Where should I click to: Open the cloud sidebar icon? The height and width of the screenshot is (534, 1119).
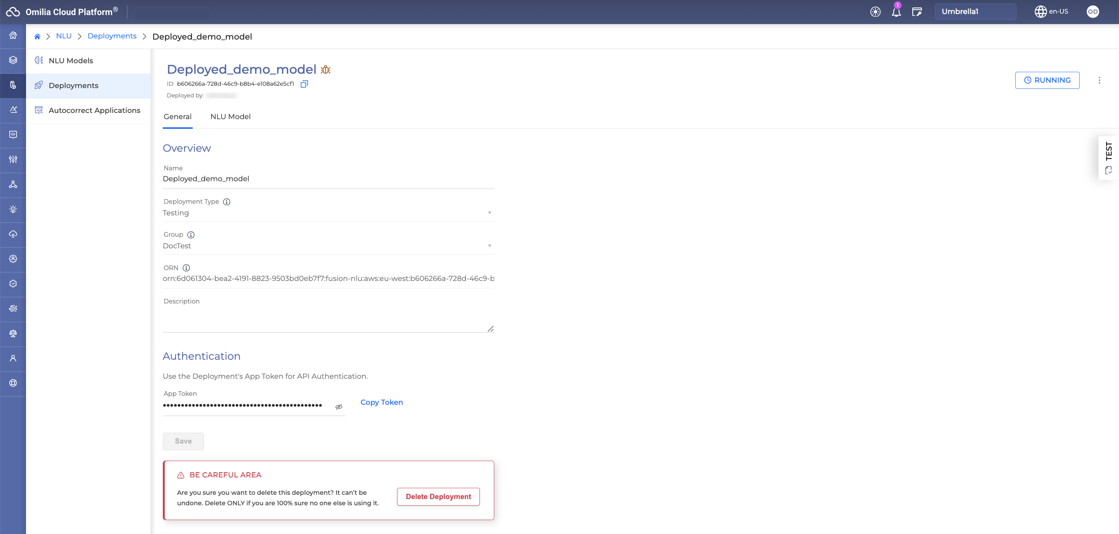[x=13, y=234]
